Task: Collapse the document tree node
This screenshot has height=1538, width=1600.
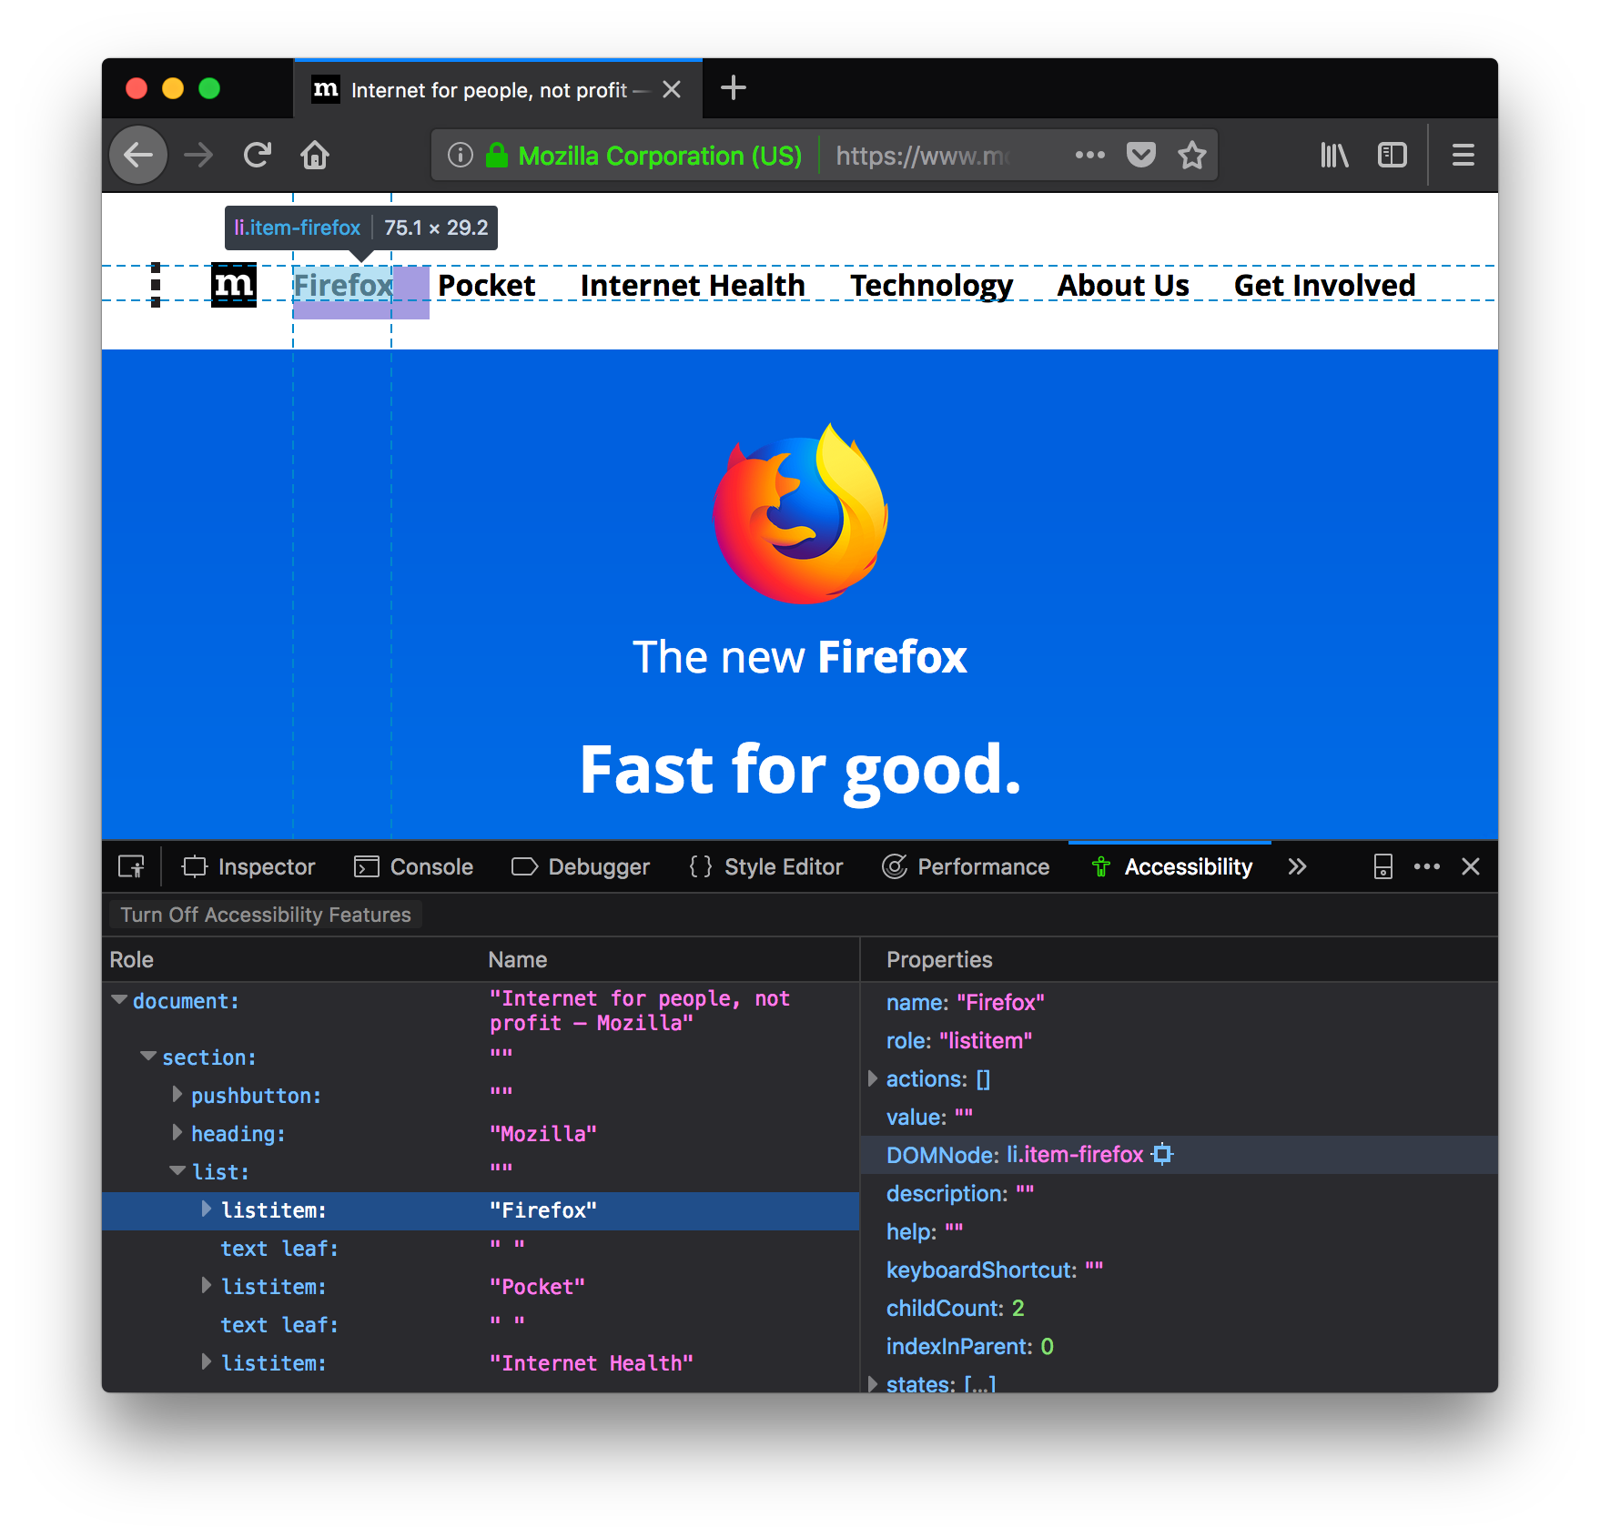Action: 119,999
